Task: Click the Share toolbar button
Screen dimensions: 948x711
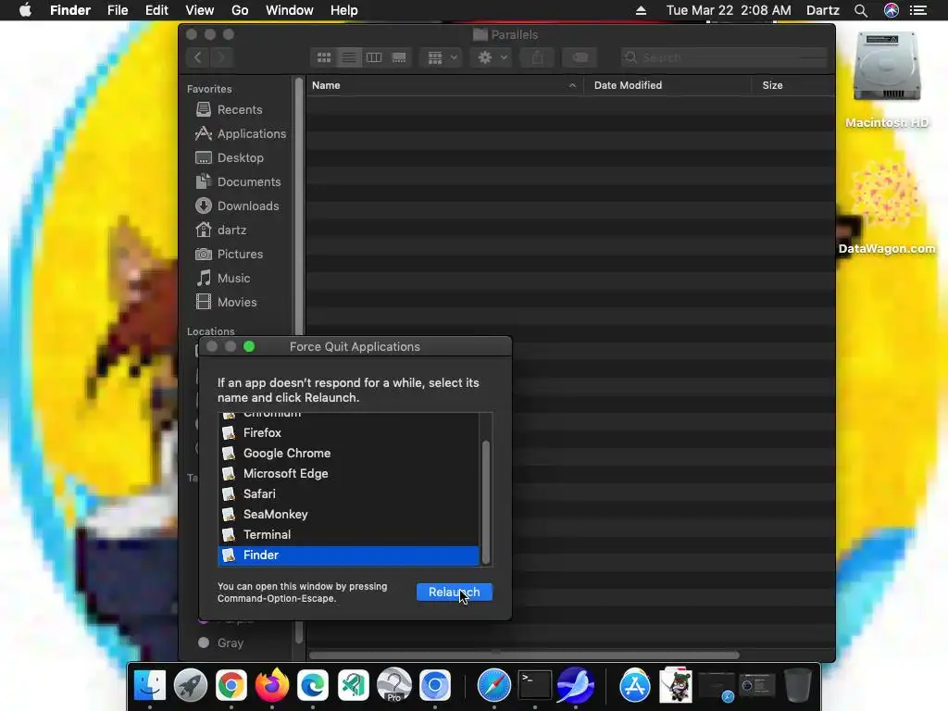Action: point(538,57)
